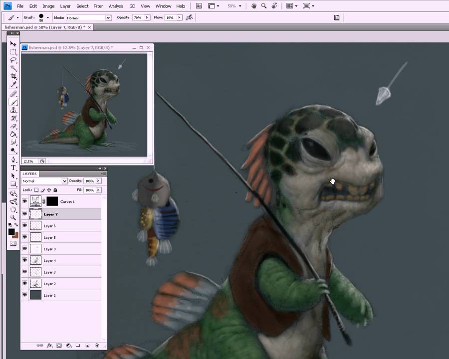Hide the Curves 1 layer
Image resolution: width=449 pixels, height=359 pixels.
[x=25, y=201]
